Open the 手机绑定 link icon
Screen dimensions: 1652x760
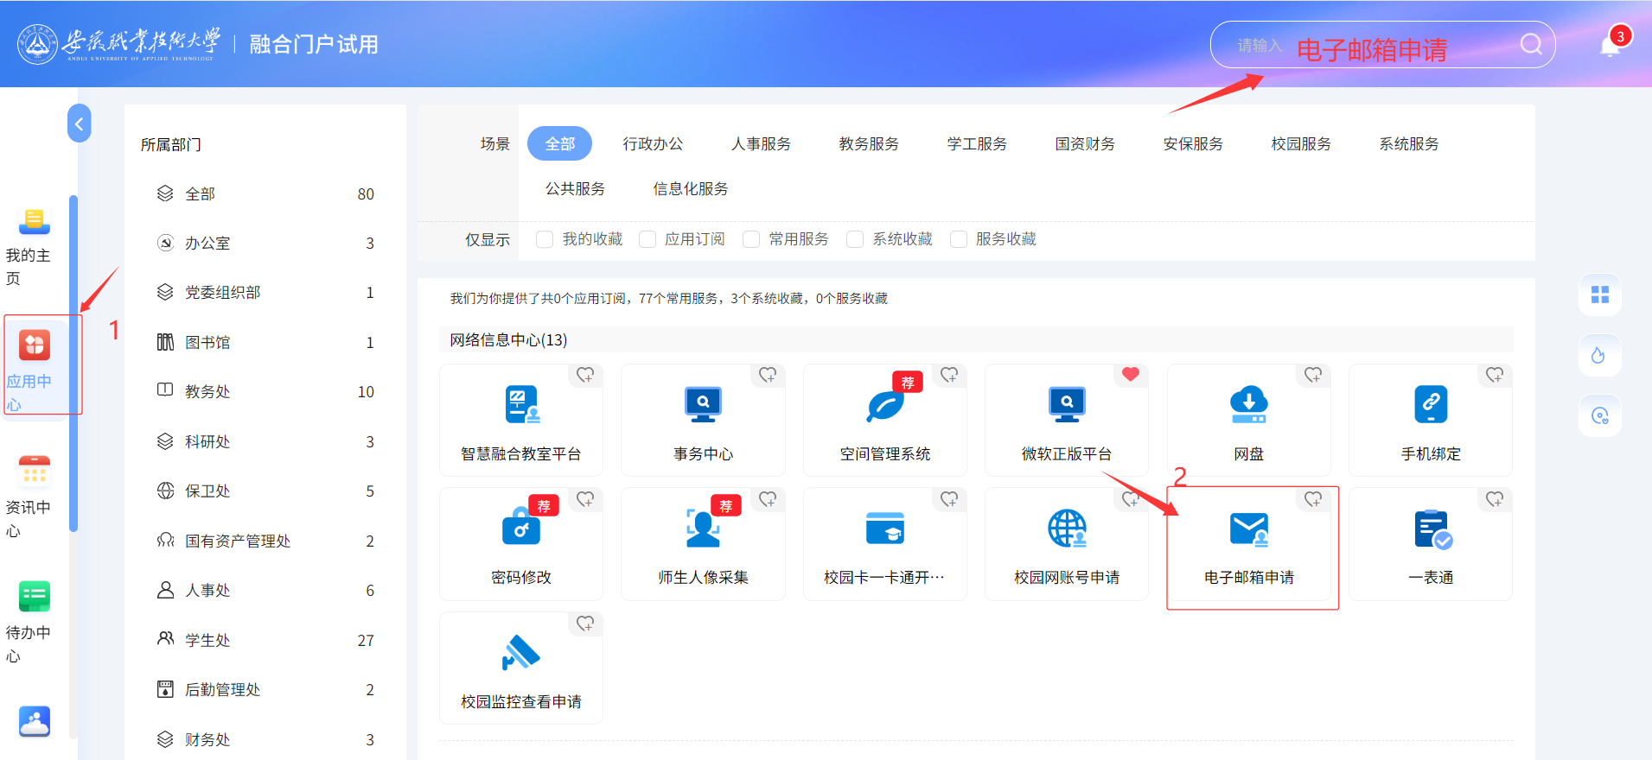[1430, 404]
